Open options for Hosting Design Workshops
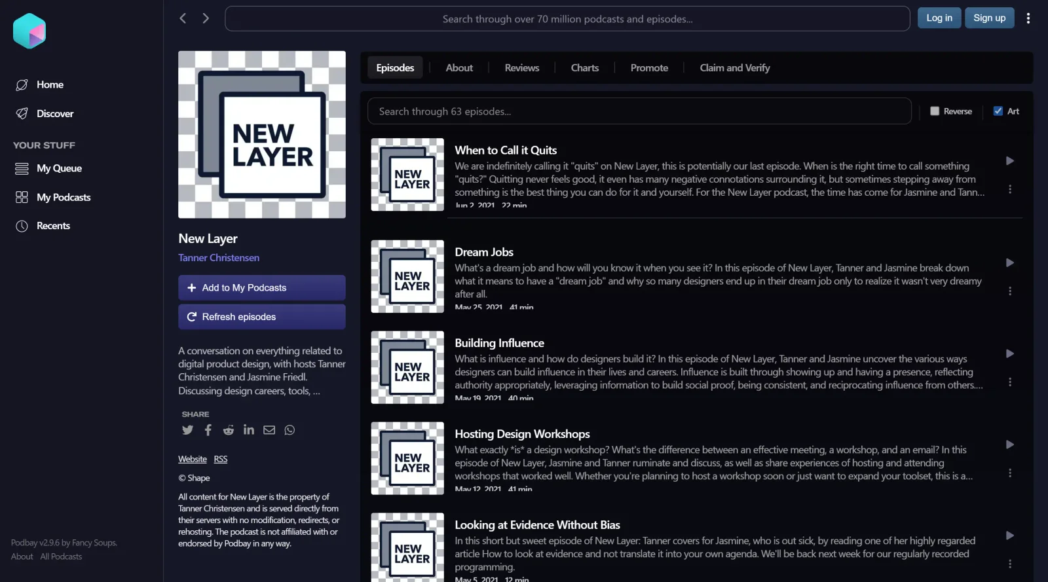 point(1010,473)
